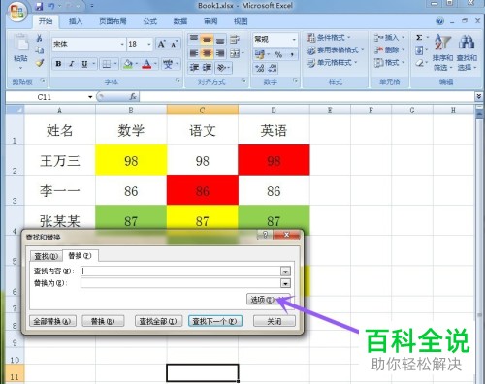Switch to 页面布局 ribbon tab
Image resolution: width=485 pixels, height=384 pixels.
point(113,21)
